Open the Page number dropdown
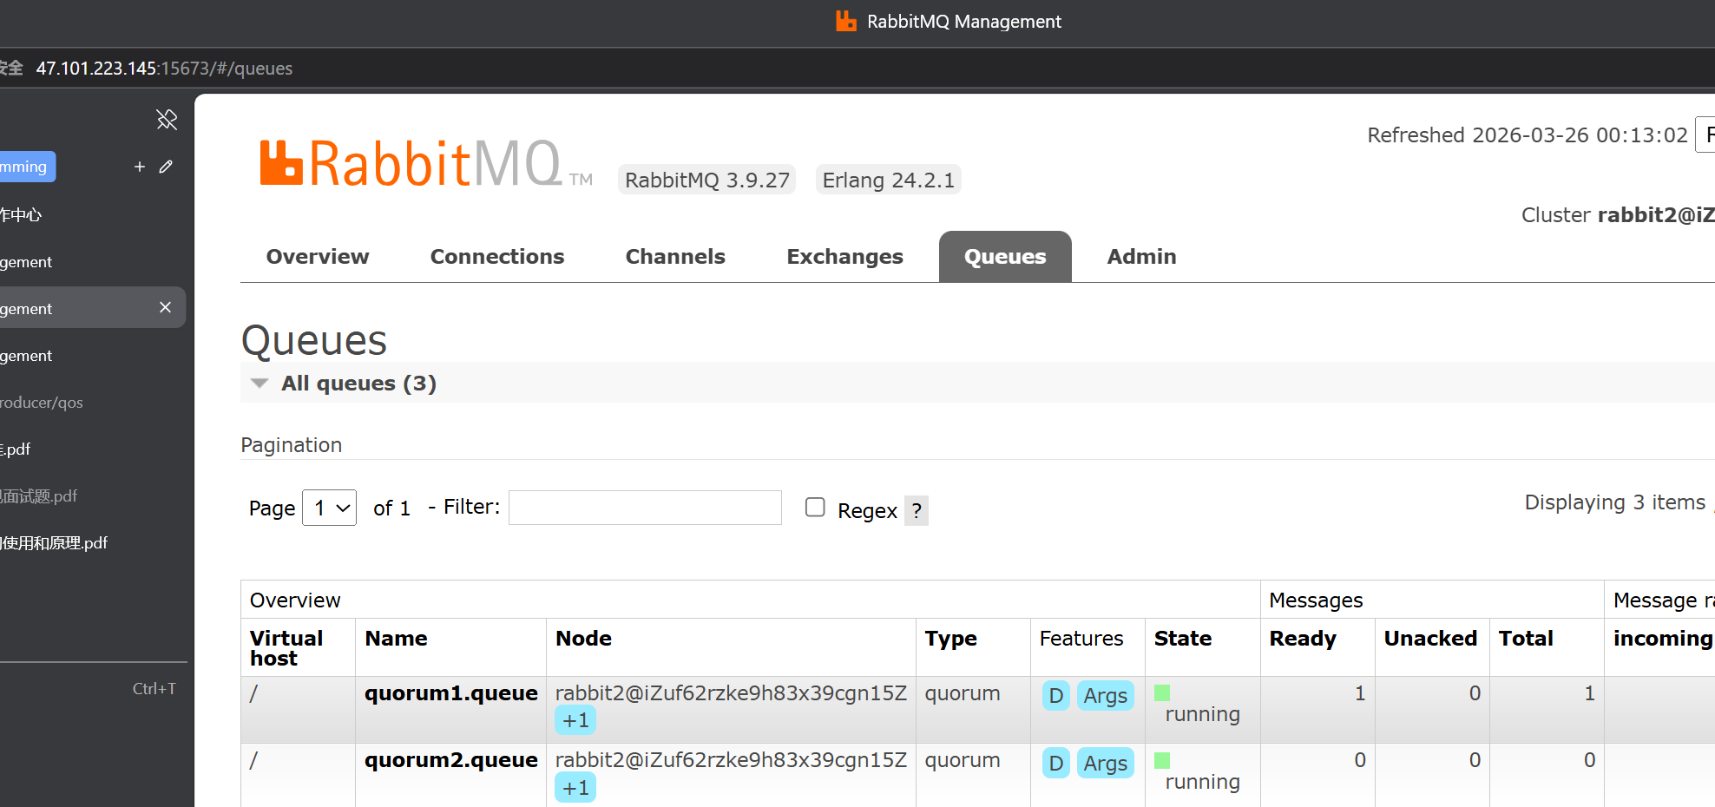This screenshot has width=1715, height=807. coord(329,508)
